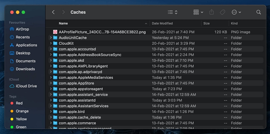The image size is (270, 134).
Task: Click date 'Today at 3:03 PM'
Action: (167, 100)
